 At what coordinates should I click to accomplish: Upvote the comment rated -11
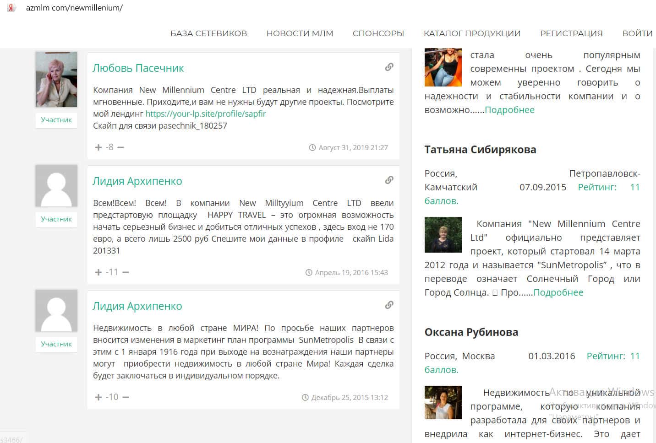[98, 272]
